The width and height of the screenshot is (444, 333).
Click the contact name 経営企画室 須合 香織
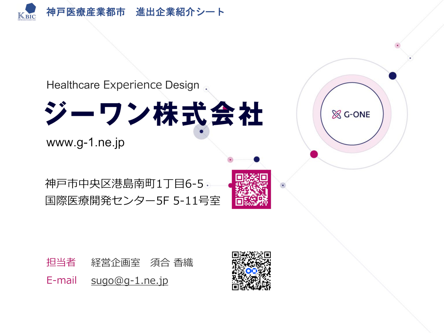(142, 263)
